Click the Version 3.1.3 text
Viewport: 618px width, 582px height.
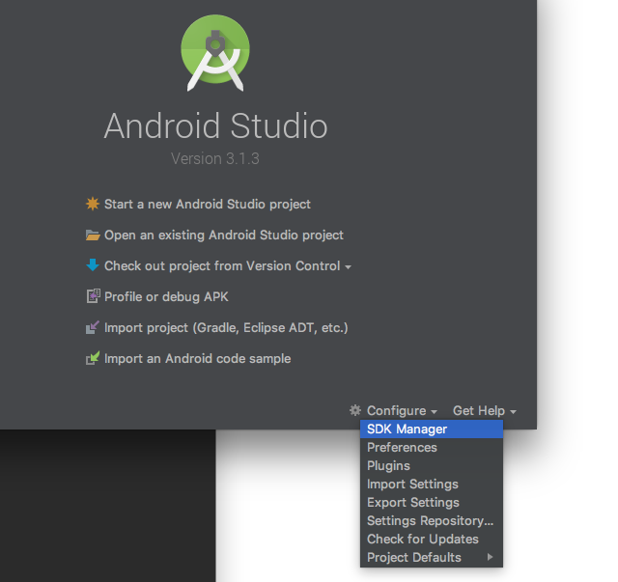(x=215, y=159)
